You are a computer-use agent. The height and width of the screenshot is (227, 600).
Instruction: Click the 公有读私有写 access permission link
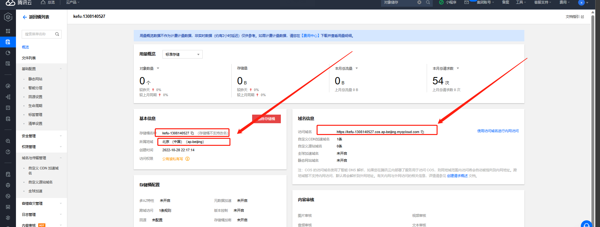click(173, 159)
